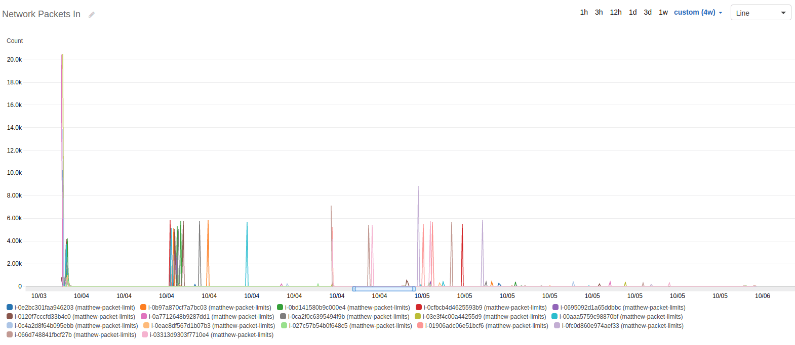Click red swatch for i-0cfbcb4d4625593b9

click(419, 307)
